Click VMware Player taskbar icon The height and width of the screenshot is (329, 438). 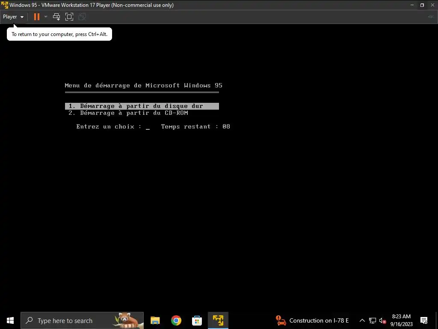coord(218,320)
